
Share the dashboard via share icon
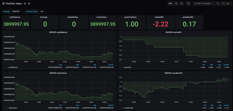pyautogui.click(x=29, y=3)
